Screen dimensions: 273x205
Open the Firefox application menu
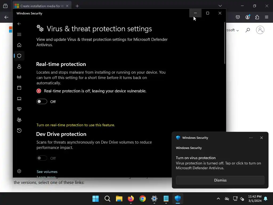(267, 17)
